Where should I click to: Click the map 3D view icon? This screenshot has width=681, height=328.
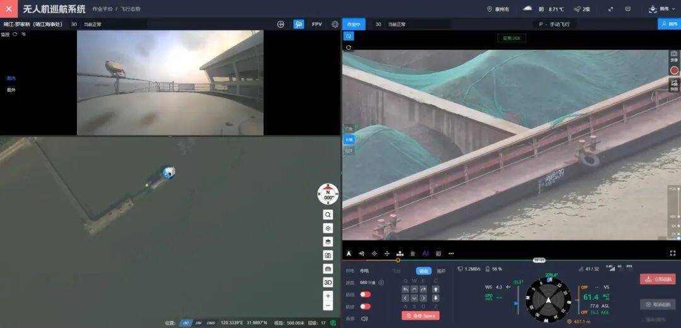point(328,282)
